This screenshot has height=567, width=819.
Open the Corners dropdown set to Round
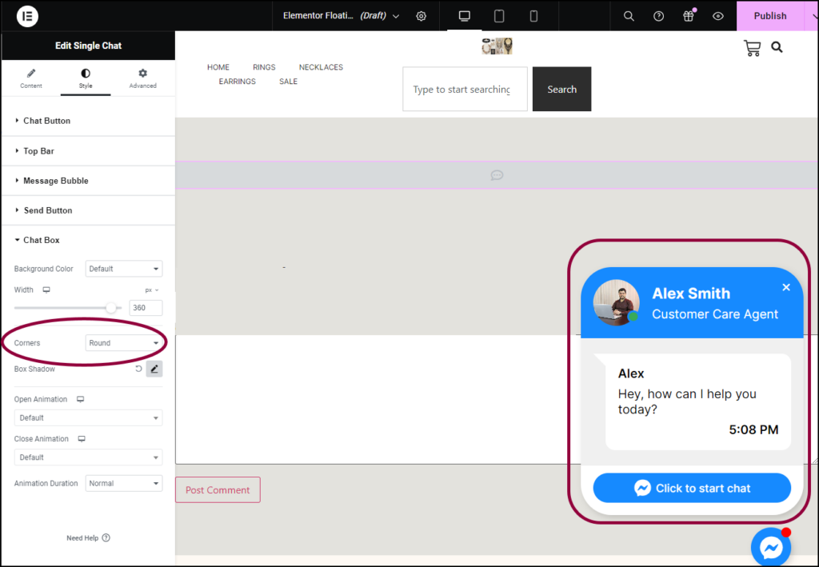tap(125, 342)
